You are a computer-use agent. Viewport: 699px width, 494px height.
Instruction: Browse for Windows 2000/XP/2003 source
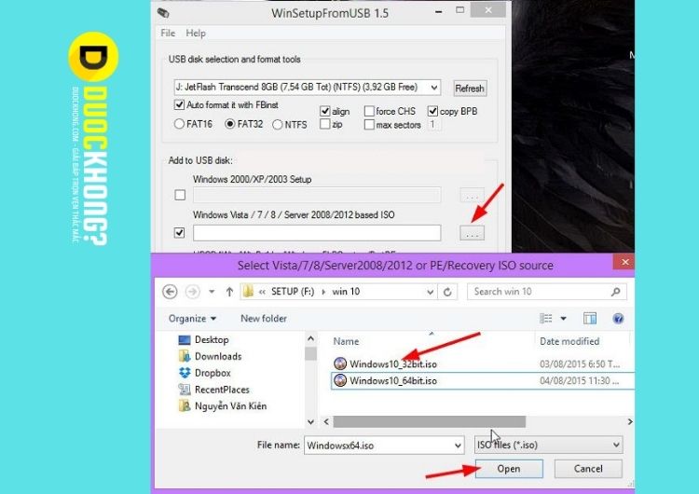pyautogui.click(x=473, y=196)
